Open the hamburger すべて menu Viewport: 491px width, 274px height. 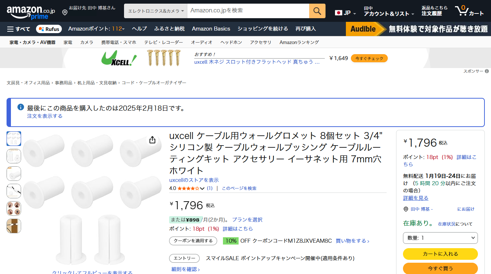[19, 29]
